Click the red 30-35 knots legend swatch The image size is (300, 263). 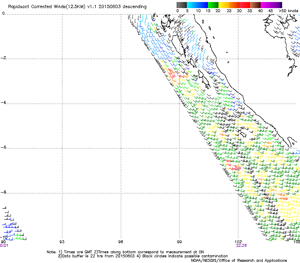pyautogui.click(x=245, y=5)
